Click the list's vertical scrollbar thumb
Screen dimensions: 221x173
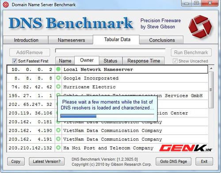pyautogui.click(x=211, y=90)
